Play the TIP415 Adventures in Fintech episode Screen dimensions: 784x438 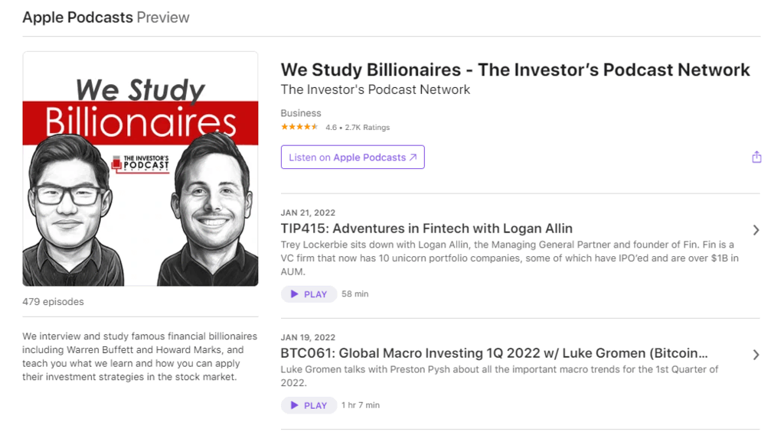(309, 294)
